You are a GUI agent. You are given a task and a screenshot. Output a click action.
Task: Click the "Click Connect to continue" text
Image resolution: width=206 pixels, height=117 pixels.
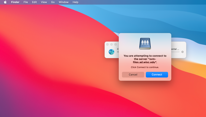[x=145, y=67]
